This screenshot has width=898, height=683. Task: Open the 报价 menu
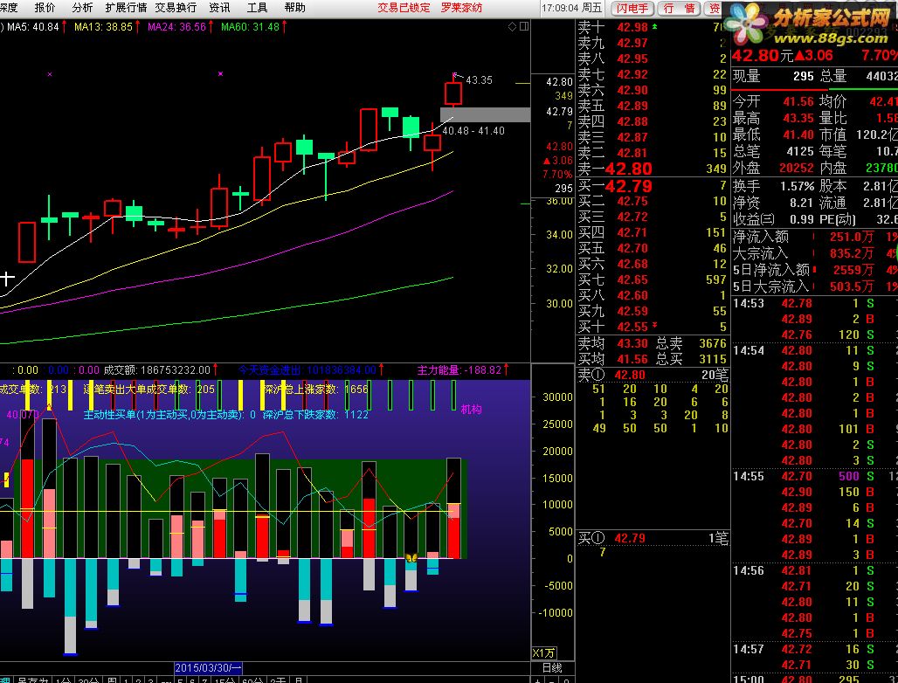coord(45,8)
